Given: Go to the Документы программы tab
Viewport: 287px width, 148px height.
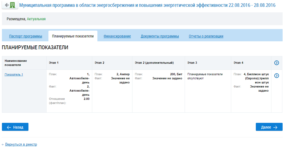Looking at the screenshot, I should click(160, 36).
